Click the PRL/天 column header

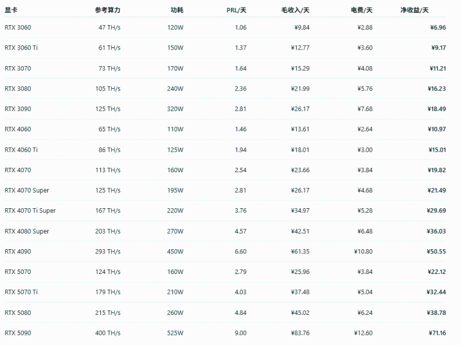click(236, 10)
